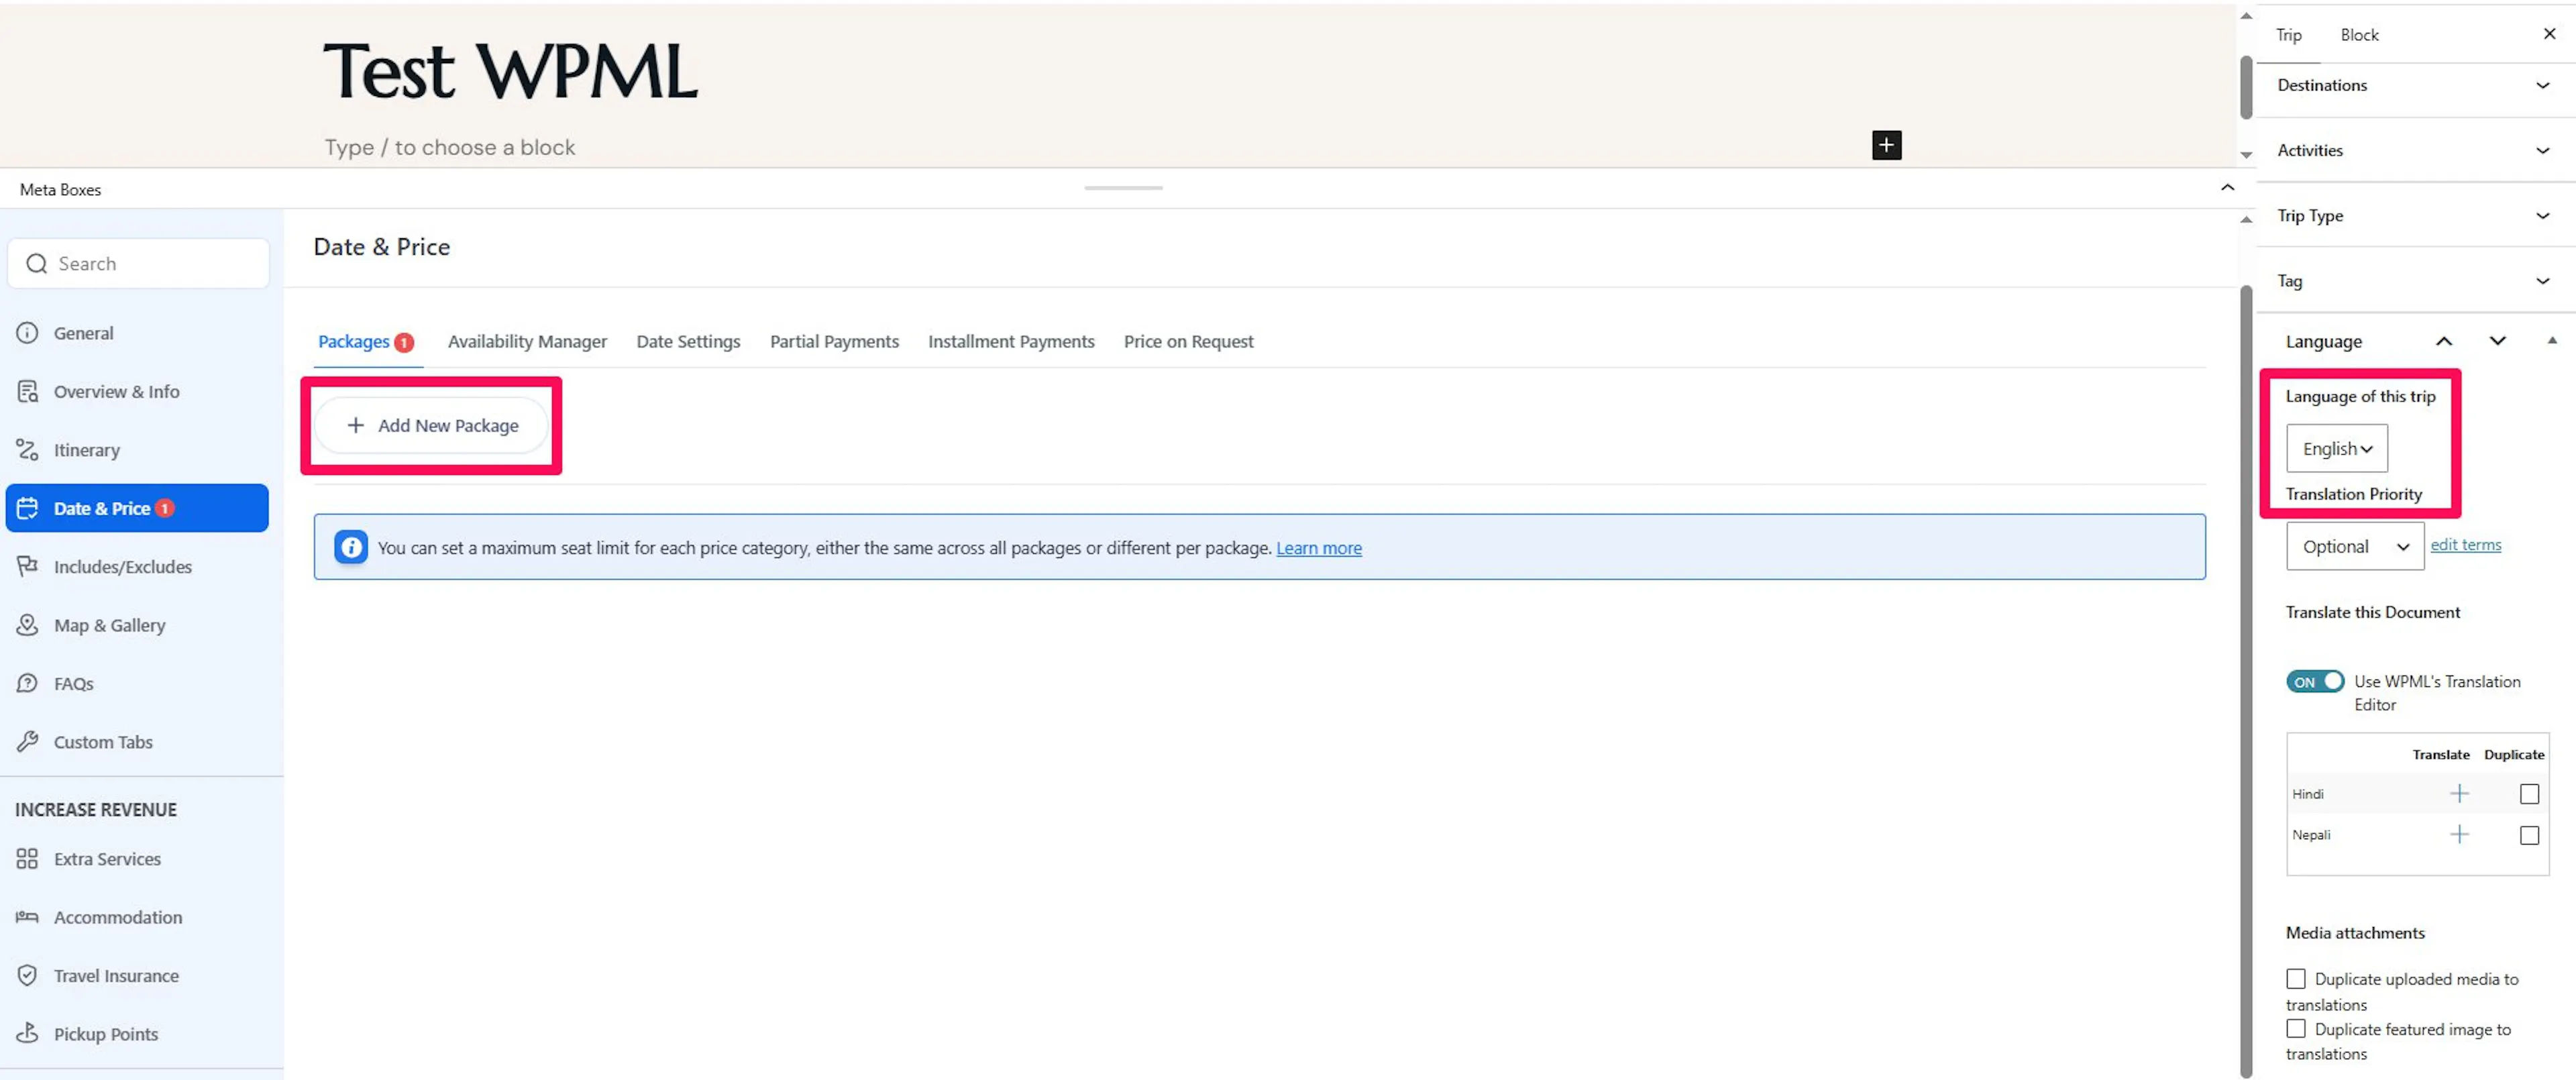Move Language panel up with arrow
The height and width of the screenshot is (1080, 2576).
2443,341
